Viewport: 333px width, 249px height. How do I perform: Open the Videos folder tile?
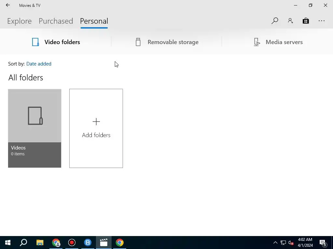tap(34, 128)
